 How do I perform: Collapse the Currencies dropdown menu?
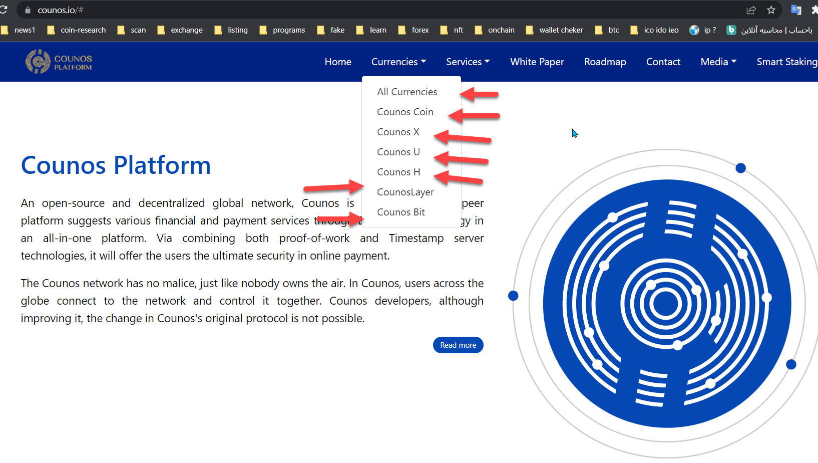point(398,62)
